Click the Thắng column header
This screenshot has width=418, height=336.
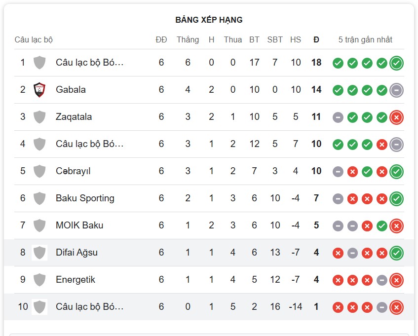point(188,39)
